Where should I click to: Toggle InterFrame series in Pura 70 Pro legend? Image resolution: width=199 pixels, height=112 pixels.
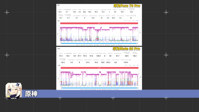point(119,45)
